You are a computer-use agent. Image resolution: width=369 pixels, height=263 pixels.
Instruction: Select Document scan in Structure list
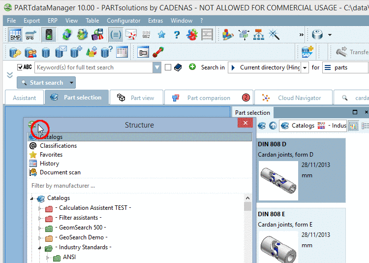pos(140,172)
